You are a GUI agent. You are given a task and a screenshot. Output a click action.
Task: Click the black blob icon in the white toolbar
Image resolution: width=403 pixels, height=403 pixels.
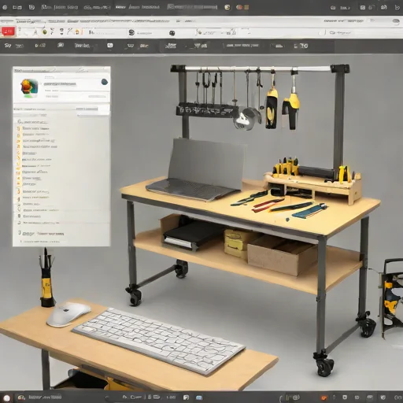tap(172, 33)
